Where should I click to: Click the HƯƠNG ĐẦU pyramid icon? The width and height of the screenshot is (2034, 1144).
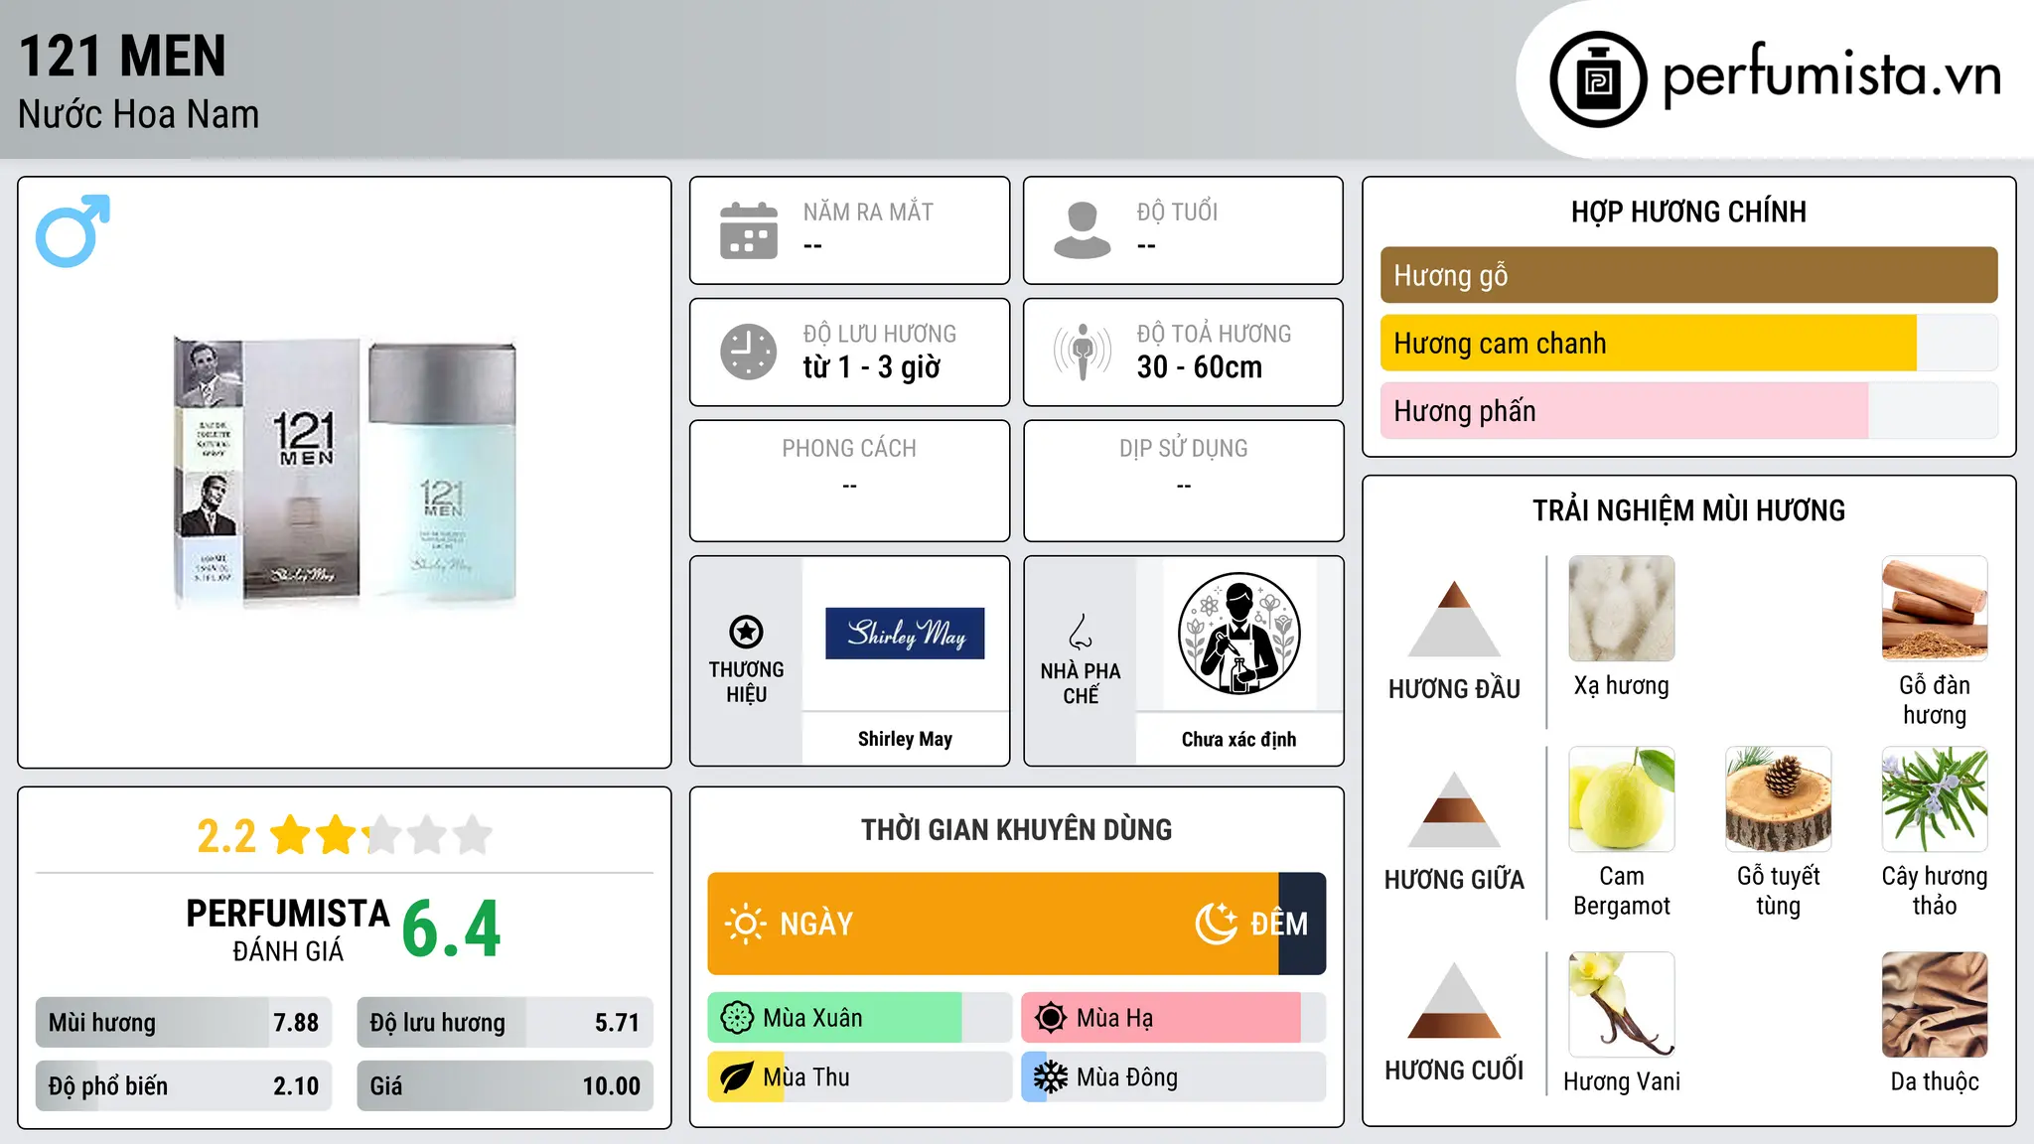(x=1454, y=619)
